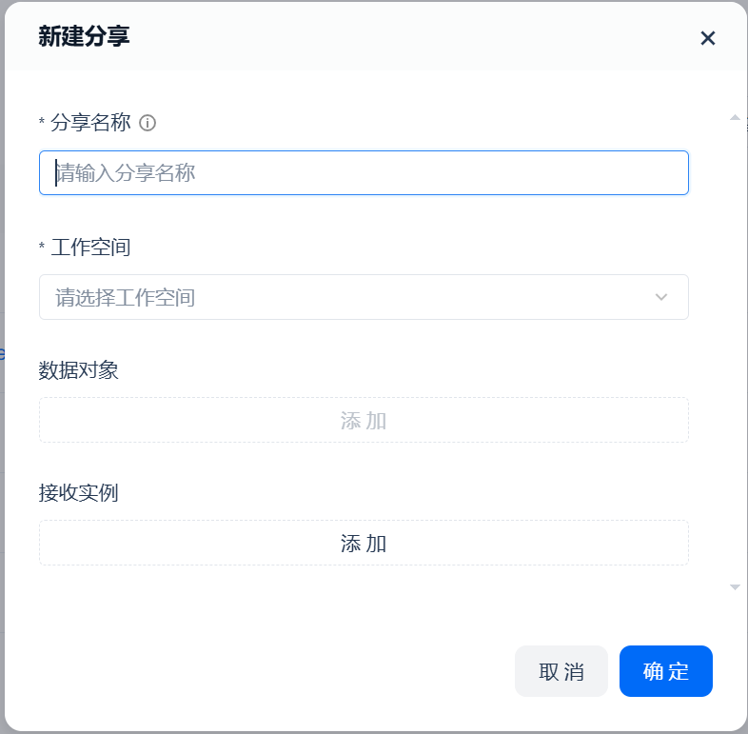Click the 请选择工作空间 placeholder text
Image resolution: width=748 pixels, height=734 pixels.
(125, 298)
